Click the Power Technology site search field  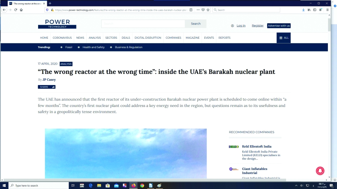click(143, 24)
